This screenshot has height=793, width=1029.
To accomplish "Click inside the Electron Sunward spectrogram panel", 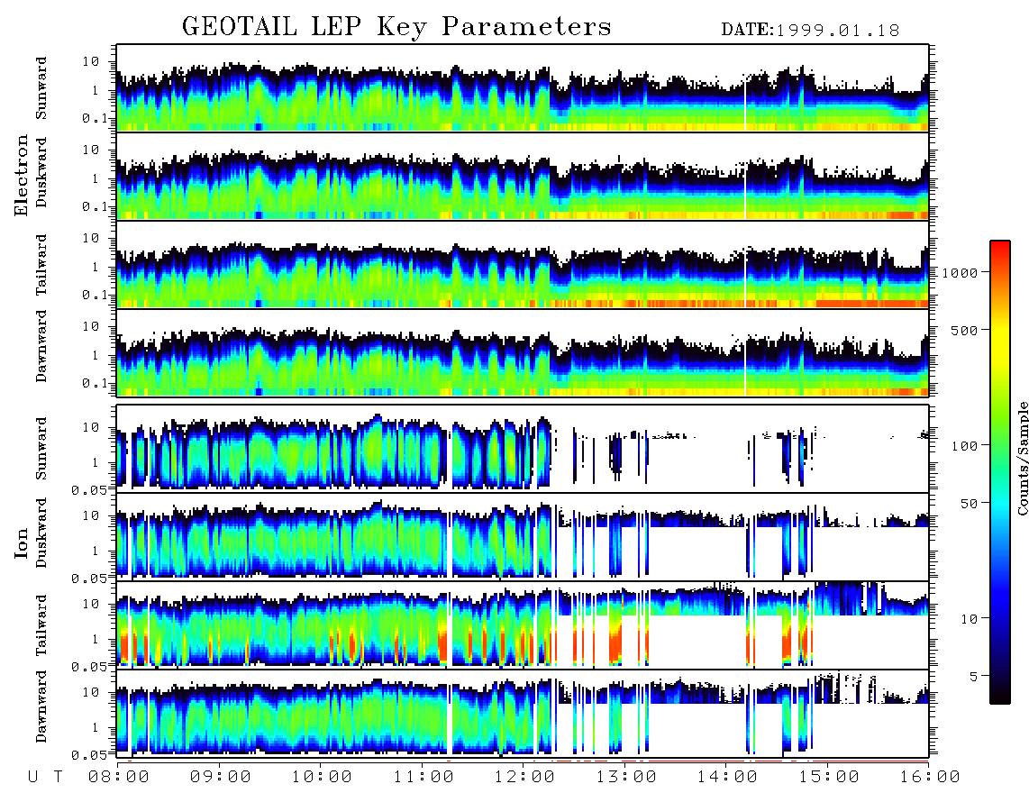I will click(523, 88).
